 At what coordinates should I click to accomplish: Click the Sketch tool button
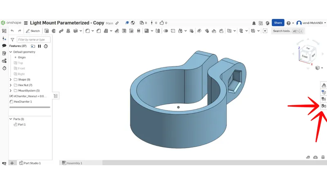click(x=33, y=31)
